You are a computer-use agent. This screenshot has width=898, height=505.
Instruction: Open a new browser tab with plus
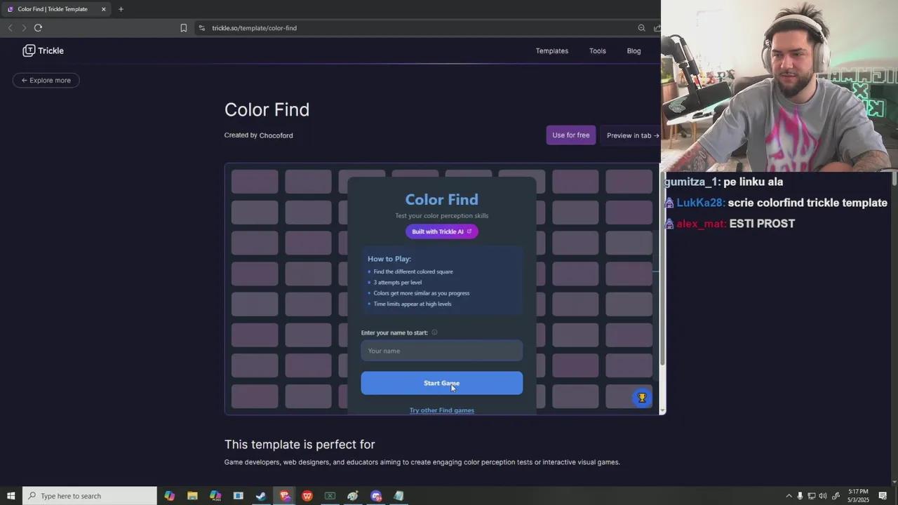point(121,9)
